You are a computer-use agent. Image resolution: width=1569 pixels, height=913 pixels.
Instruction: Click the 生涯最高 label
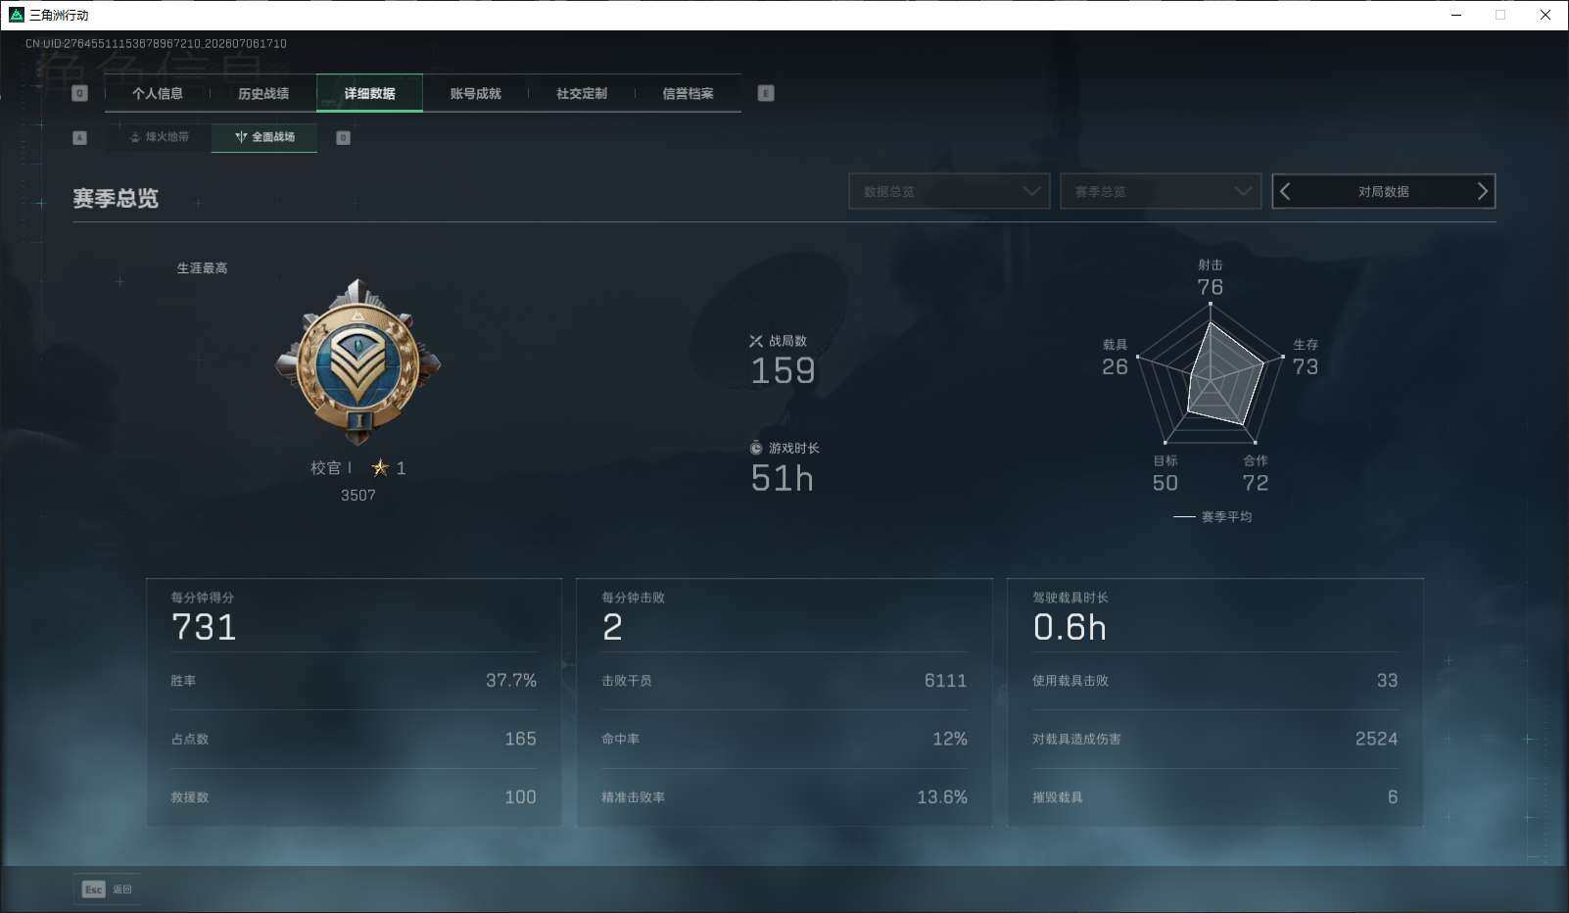coord(202,267)
